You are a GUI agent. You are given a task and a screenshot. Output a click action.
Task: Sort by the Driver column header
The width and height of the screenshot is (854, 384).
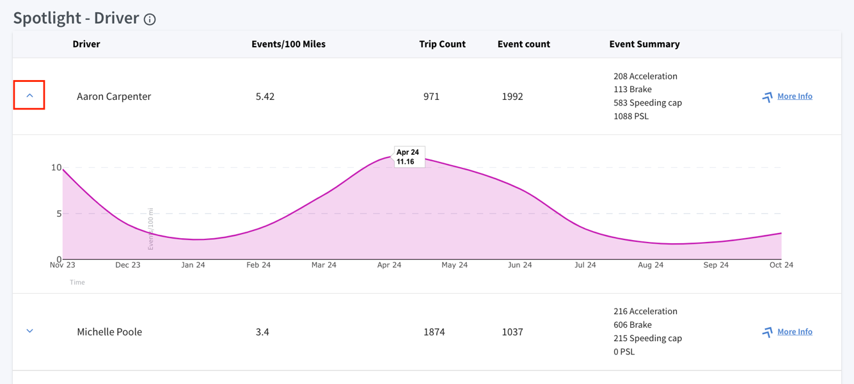(86, 44)
